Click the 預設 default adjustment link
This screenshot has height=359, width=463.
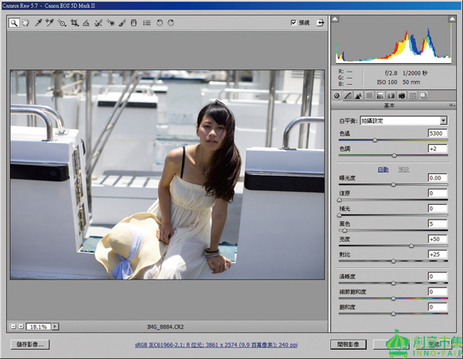click(404, 169)
